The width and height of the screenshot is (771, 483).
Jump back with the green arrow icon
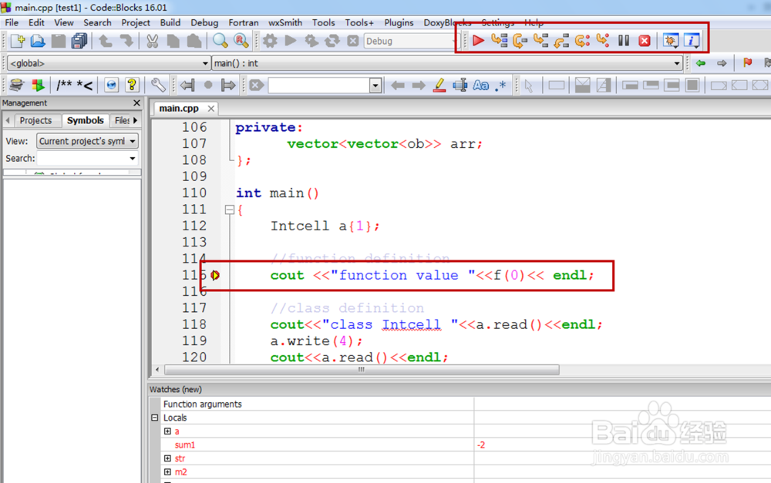pyautogui.click(x=701, y=63)
